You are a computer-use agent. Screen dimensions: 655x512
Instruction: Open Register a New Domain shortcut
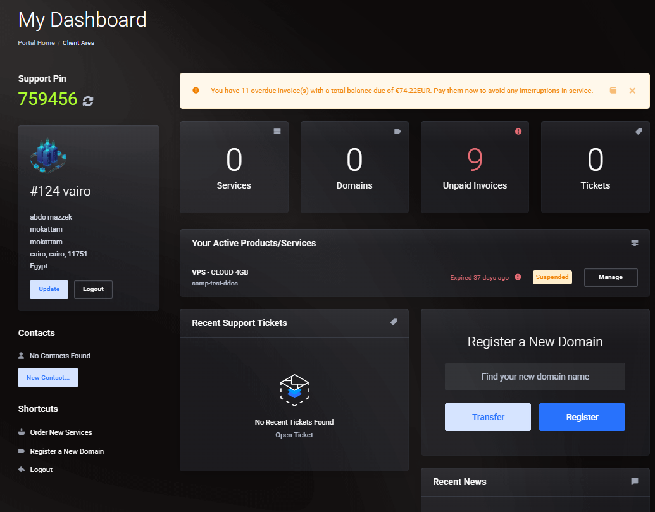coord(67,451)
